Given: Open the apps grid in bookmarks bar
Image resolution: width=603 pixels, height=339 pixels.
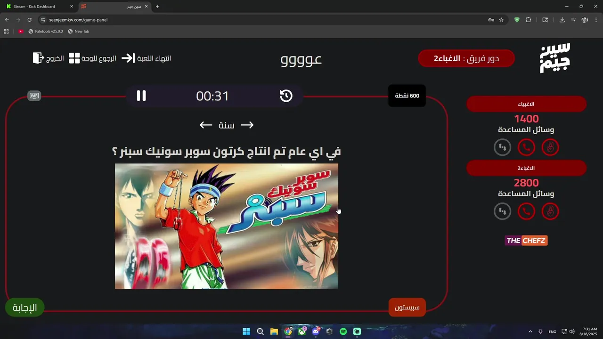Looking at the screenshot, I should click(x=6, y=31).
